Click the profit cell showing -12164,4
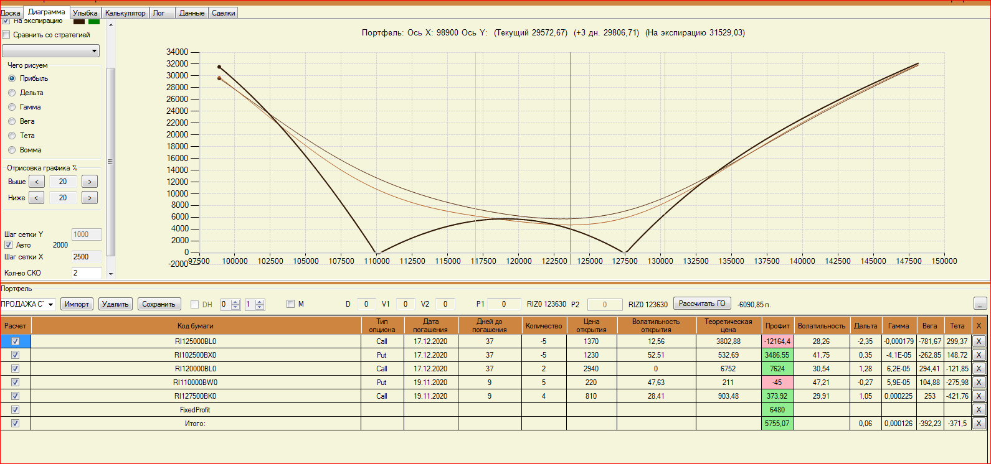Screen dimensions: 991x464 (x=777, y=341)
